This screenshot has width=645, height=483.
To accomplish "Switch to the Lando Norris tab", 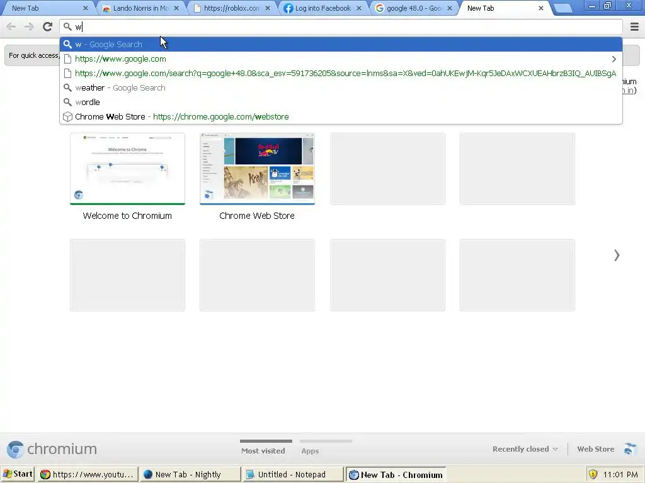I will click(140, 8).
